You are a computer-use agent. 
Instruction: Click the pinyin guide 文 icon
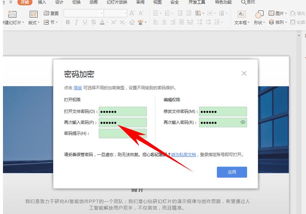(x=141, y=22)
